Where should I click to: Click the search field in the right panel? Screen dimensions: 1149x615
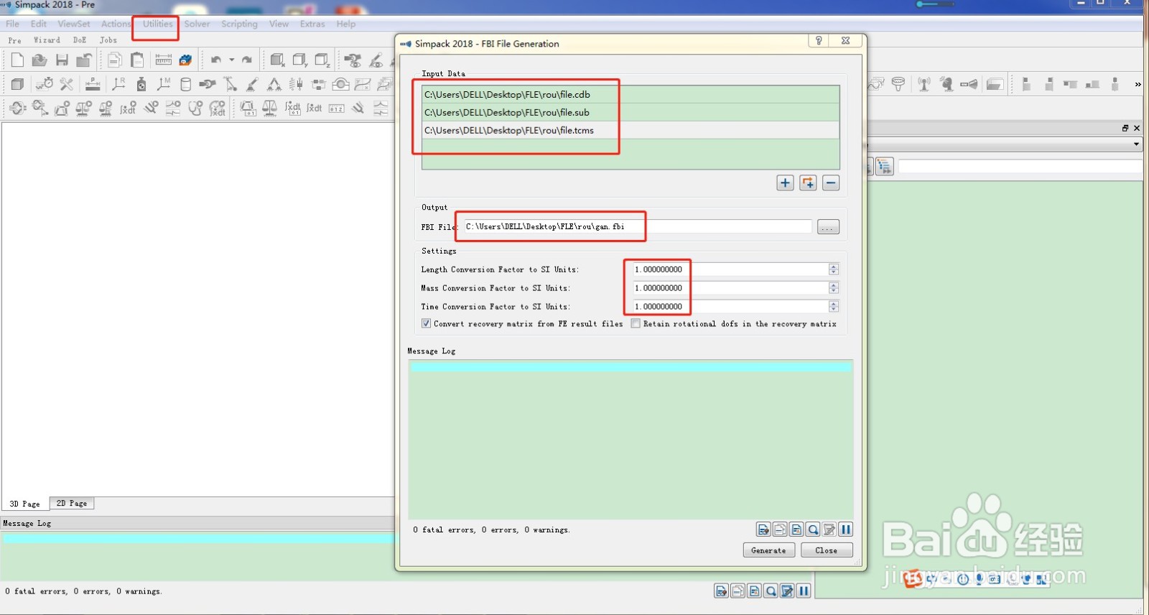[1020, 167]
